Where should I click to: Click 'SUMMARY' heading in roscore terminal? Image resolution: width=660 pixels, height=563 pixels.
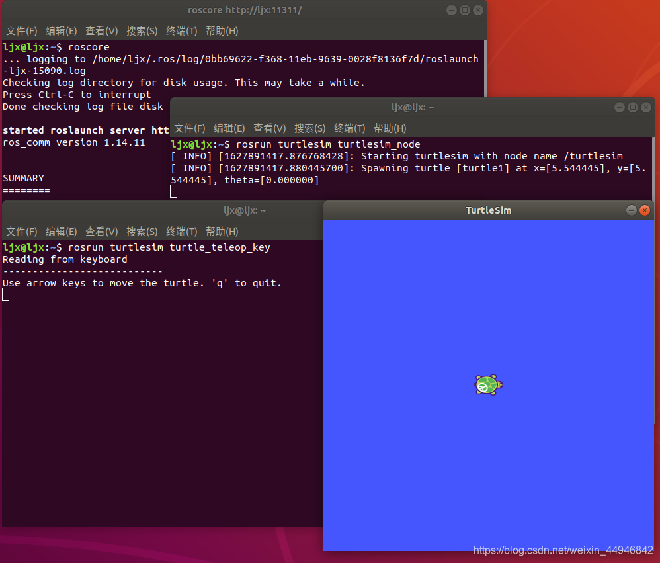[23, 178]
